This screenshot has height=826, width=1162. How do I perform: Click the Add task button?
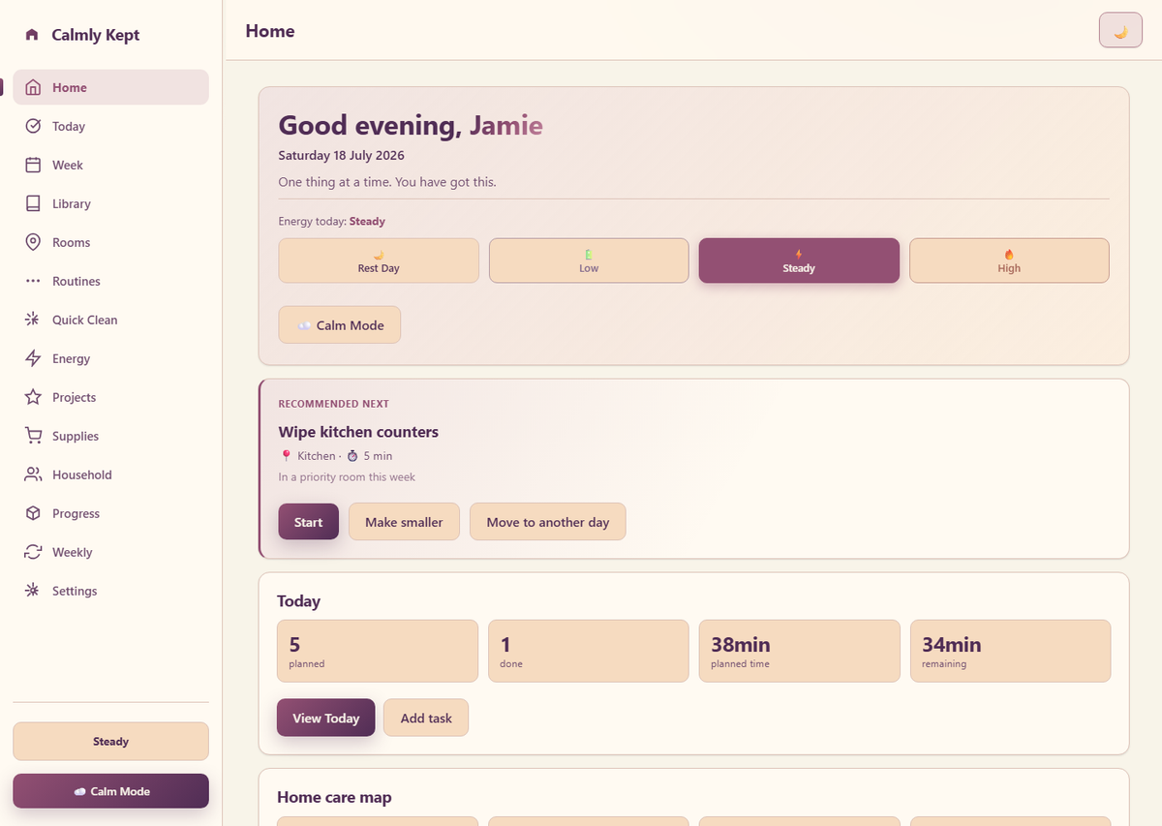[x=426, y=718]
